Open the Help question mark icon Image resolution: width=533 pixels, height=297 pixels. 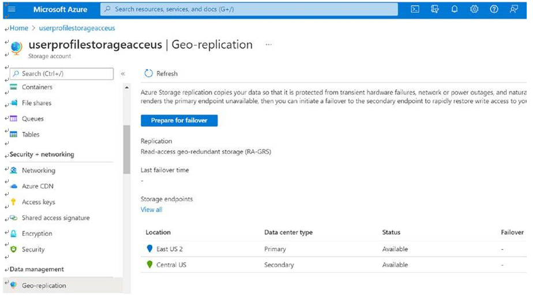494,9
